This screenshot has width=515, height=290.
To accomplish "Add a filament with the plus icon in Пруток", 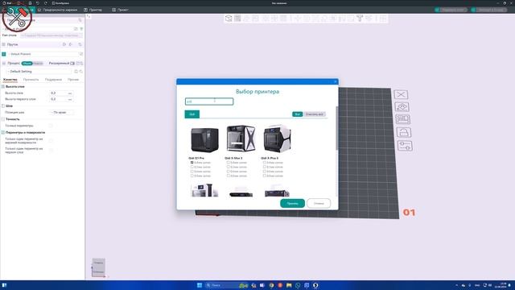I will (64, 44).
